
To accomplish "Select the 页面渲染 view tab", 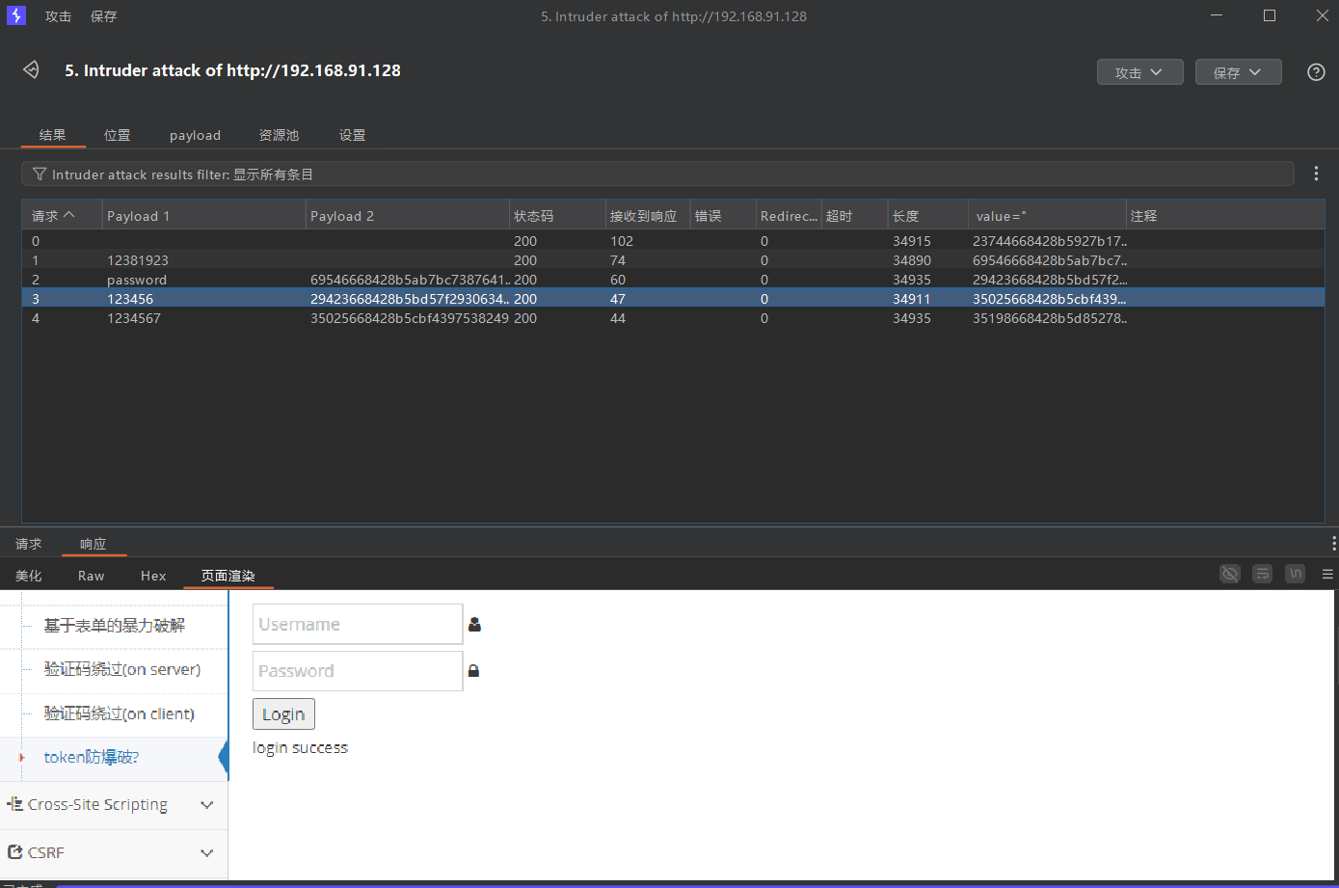I will 228,576.
